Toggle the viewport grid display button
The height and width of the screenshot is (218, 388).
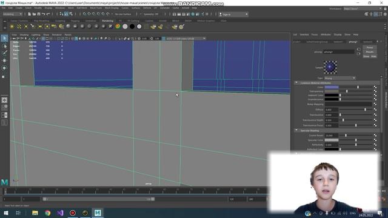tap(43, 39)
